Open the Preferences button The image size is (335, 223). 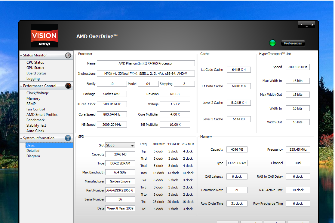tap(293, 43)
